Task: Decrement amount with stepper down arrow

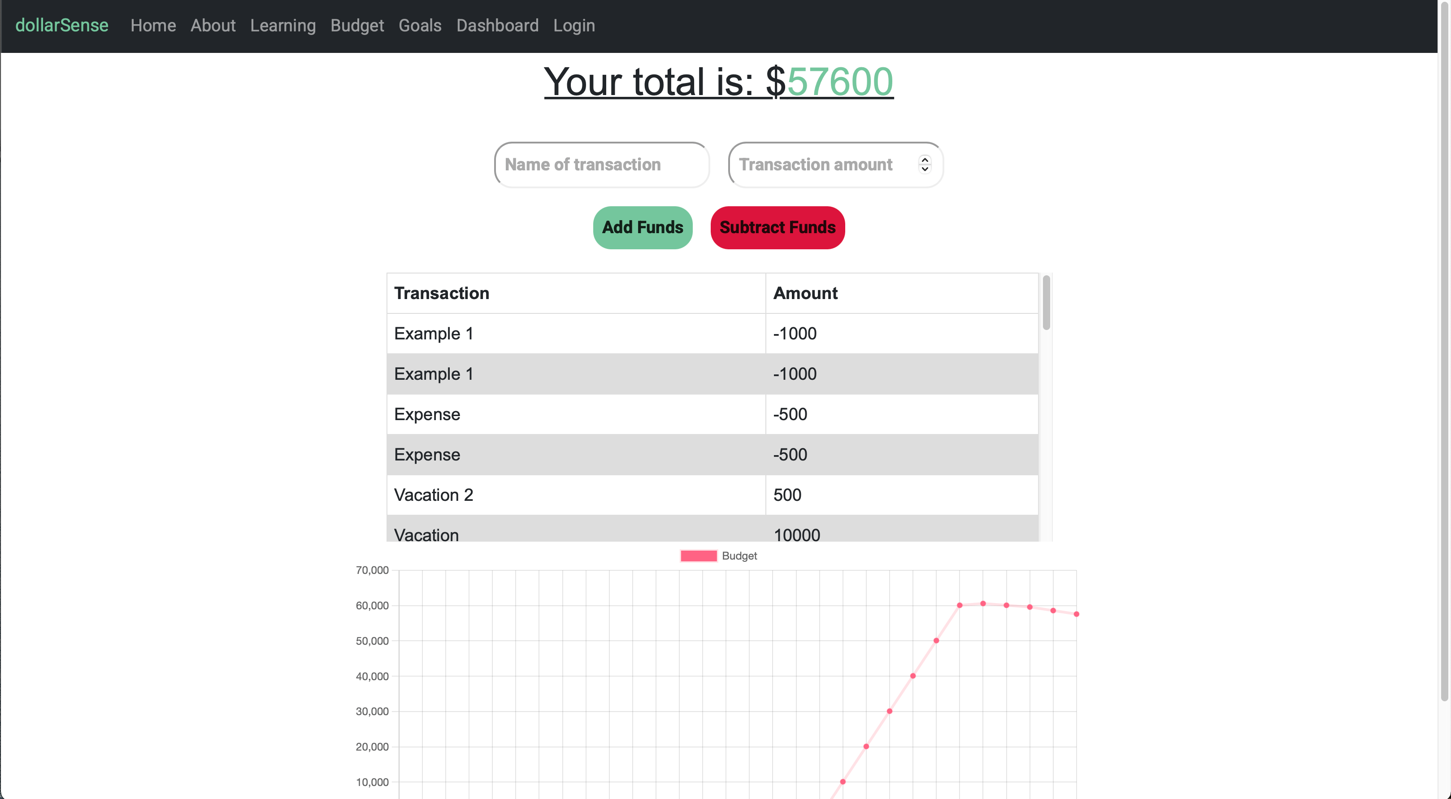Action: [x=924, y=169]
